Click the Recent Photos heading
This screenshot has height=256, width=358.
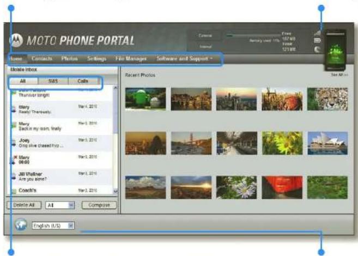[140, 75]
